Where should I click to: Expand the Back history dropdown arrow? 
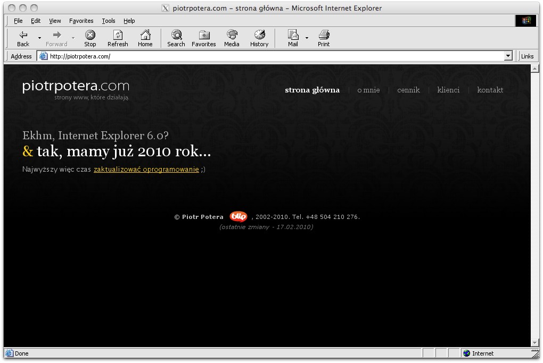[39, 38]
